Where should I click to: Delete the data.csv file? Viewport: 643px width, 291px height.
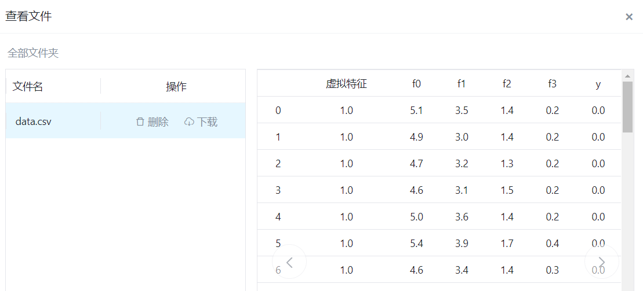(152, 122)
